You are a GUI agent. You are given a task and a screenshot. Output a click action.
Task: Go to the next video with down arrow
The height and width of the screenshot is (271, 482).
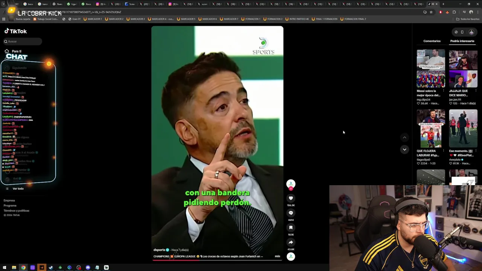point(404,149)
